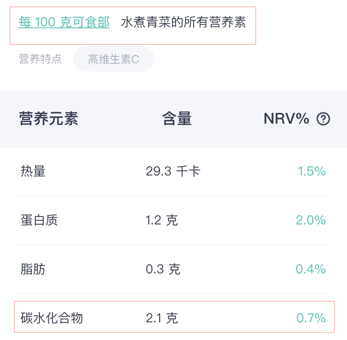The height and width of the screenshot is (340, 347).
Task: Click the 0.4% NRV value for 脂肪
Action: tap(311, 269)
